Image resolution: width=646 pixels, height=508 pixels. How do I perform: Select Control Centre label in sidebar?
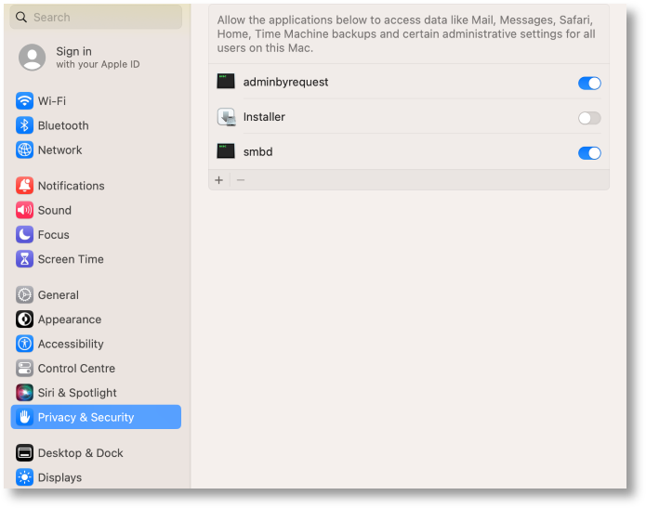76,369
